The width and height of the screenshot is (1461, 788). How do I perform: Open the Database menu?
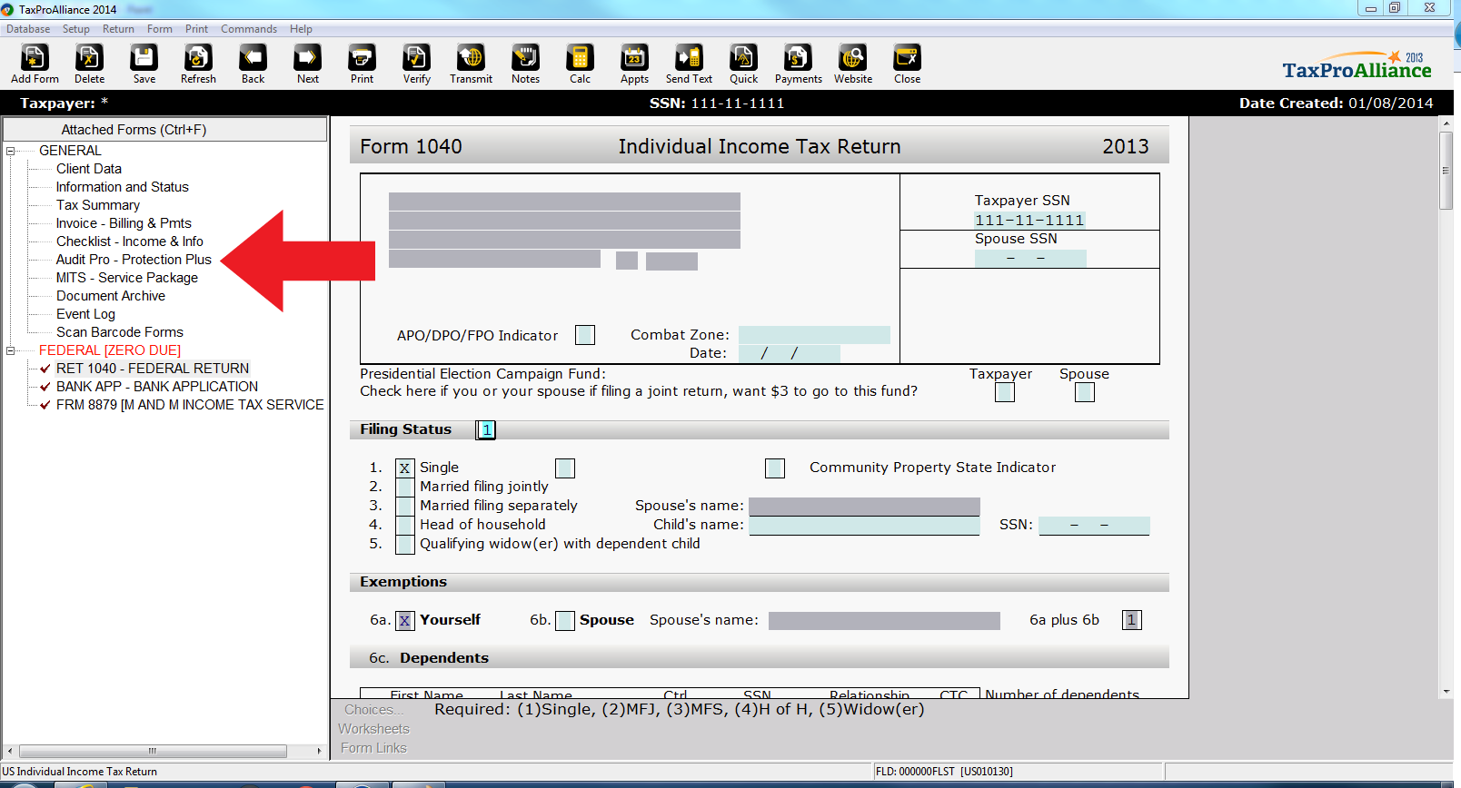click(x=28, y=29)
